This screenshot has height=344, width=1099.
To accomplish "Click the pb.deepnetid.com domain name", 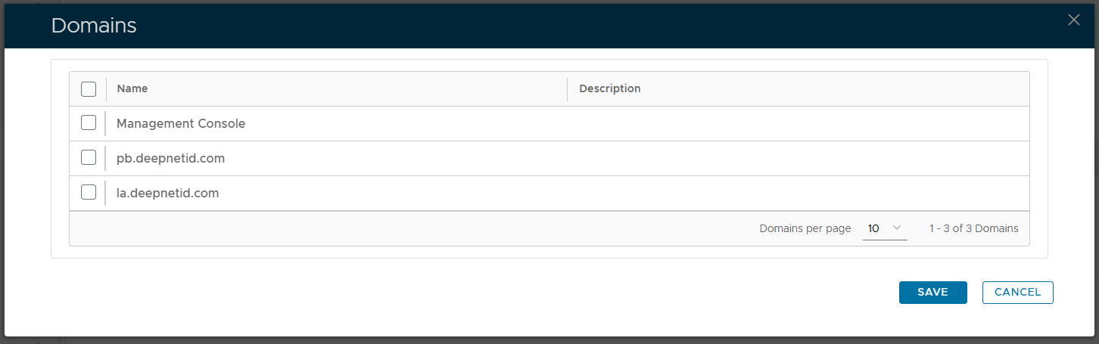I will point(170,158).
